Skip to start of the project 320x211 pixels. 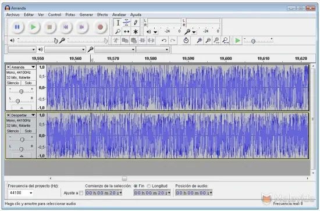(66, 27)
